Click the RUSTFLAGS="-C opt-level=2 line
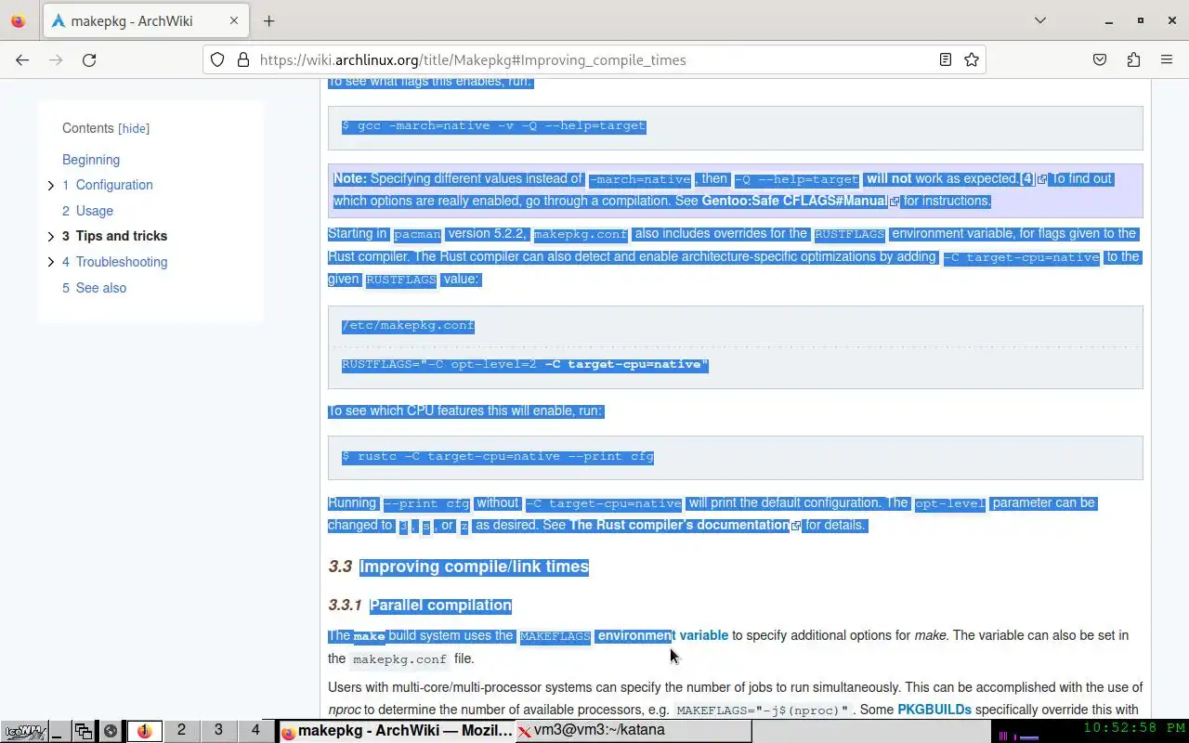Image resolution: width=1189 pixels, height=743 pixels. click(x=525, y=364)
